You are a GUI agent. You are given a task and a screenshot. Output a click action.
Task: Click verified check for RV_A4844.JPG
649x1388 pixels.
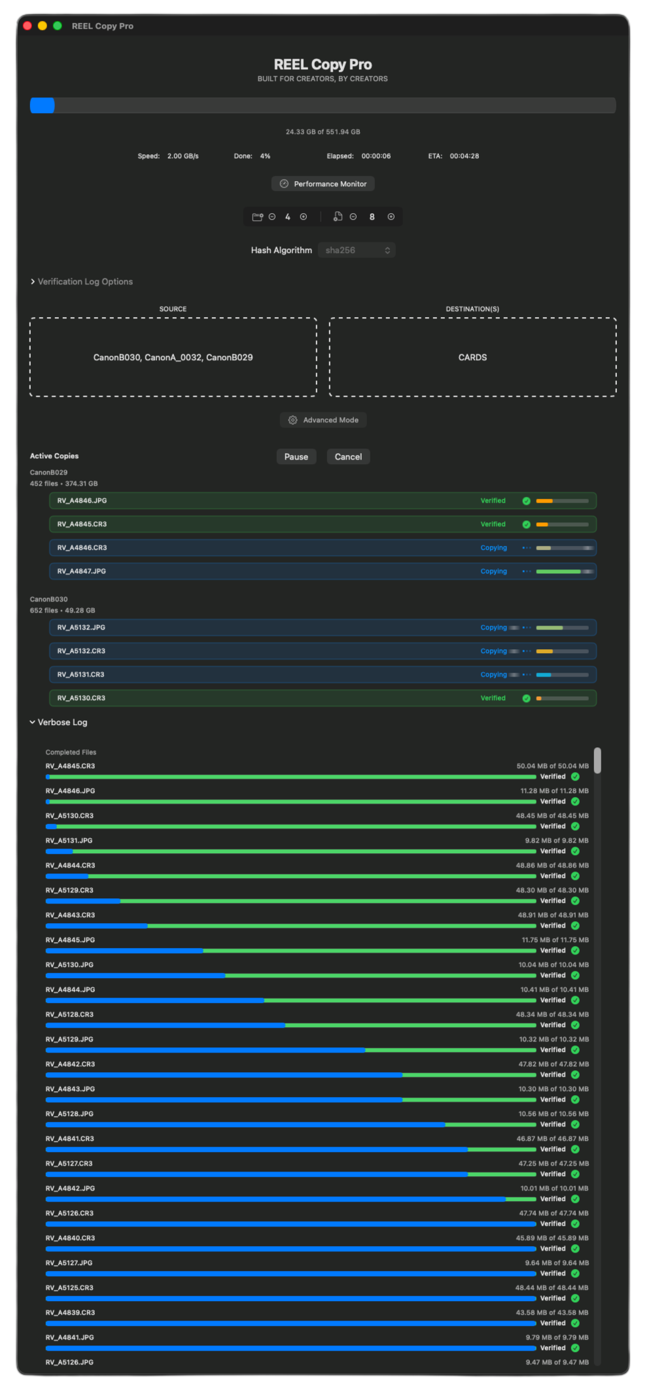(x=575, y=1000)
